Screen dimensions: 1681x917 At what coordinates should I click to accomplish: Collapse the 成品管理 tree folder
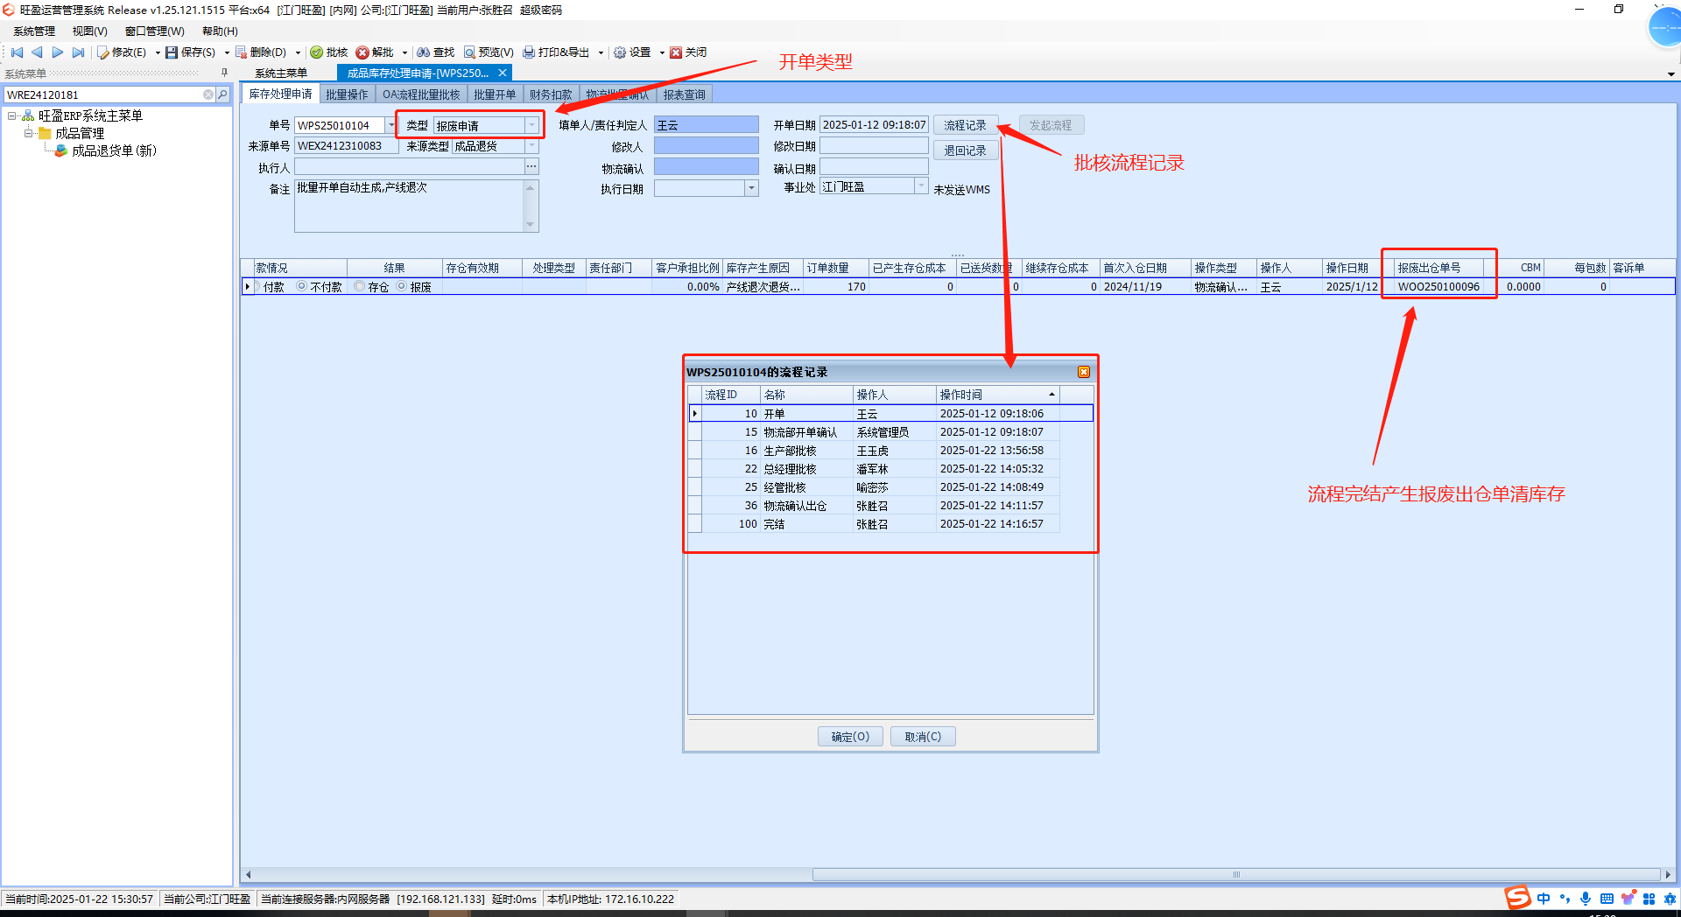click(x=29, y=133)
